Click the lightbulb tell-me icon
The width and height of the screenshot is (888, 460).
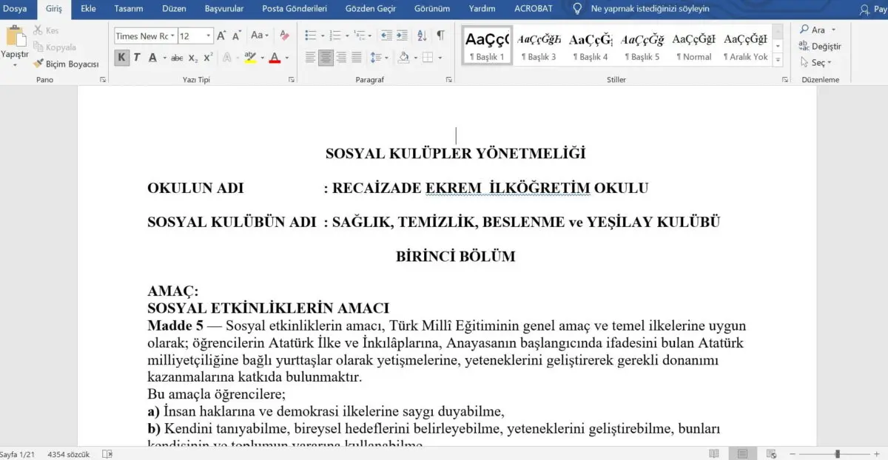click(x=577, y=9)
